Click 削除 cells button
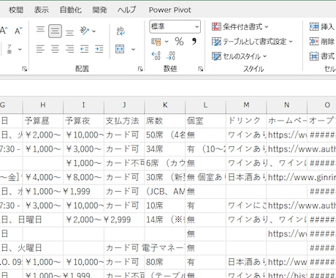This screenshot has width=336, height=278. (322, 42)
